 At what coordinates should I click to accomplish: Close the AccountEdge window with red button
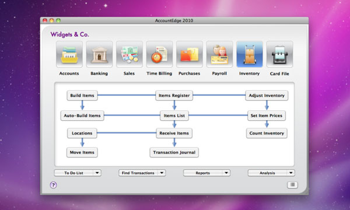tap(45, 20)
